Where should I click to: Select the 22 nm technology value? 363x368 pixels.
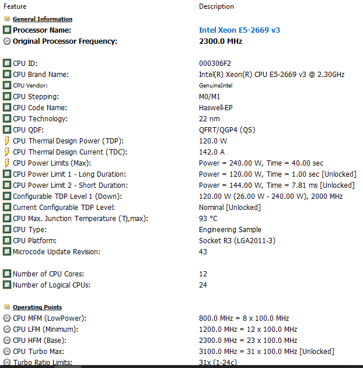[209, 119]
